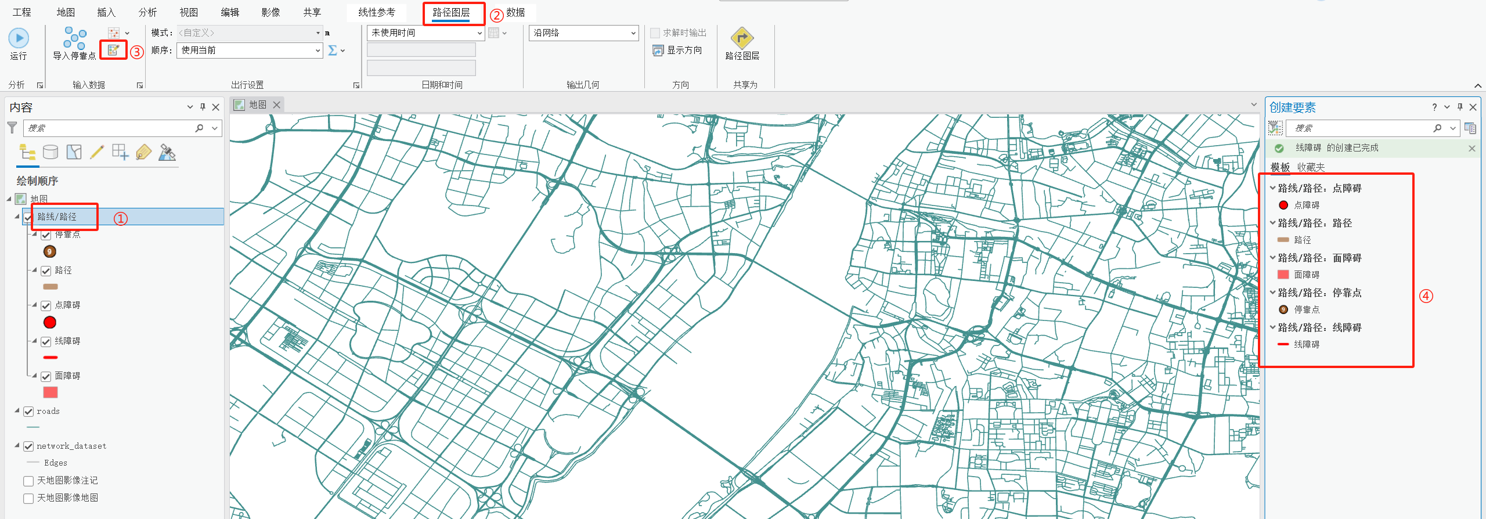Pin the Contents pane (auto-hide)
The image size is (1486, 519).
tap(203, 107)
